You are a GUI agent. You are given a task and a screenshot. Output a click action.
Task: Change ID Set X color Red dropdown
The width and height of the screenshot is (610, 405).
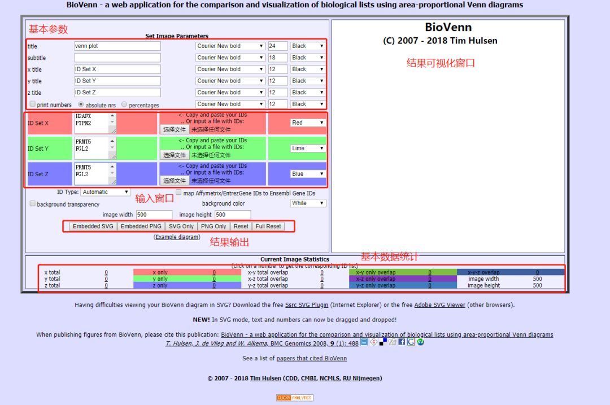pyautogui.click(x=308, y=123)
